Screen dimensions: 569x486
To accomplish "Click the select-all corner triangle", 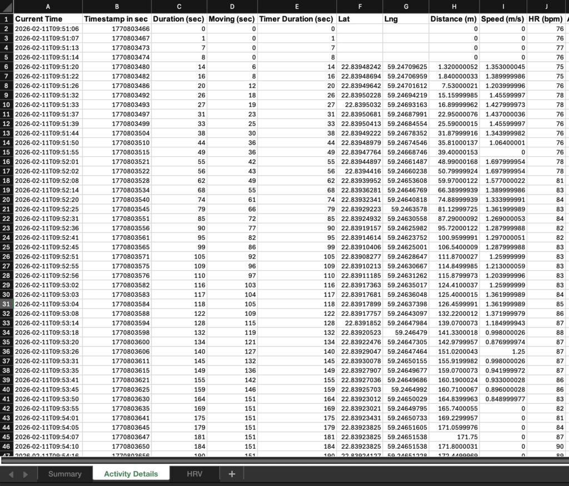I will pos(7,7).
